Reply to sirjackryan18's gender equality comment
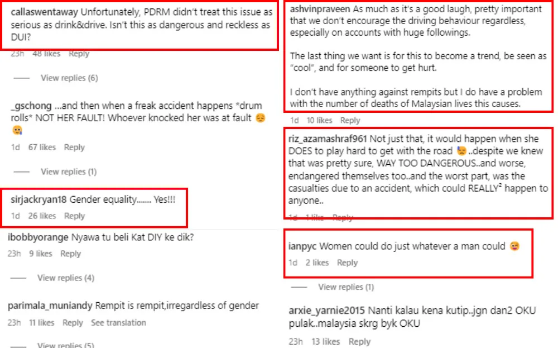The height and width of the screenshot is (348, 558). coord(74,216)
